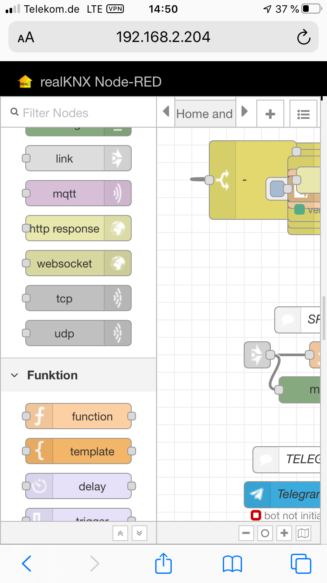Select the TELEG comment node

point(287,459)
